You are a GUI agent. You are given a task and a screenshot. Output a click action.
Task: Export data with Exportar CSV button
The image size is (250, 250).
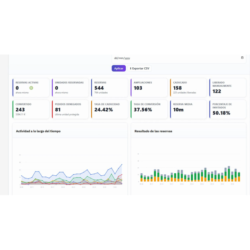coord(140,68)
